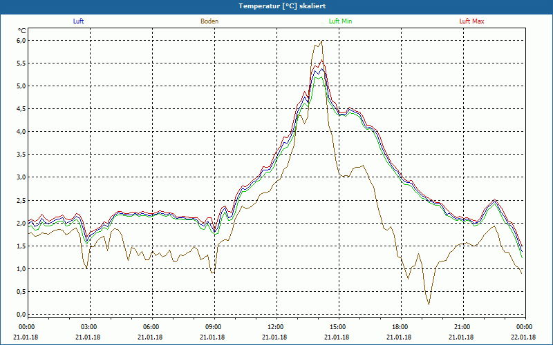
Task: Click the '°C' unit label on the y-axis
Action: (22, 31)
